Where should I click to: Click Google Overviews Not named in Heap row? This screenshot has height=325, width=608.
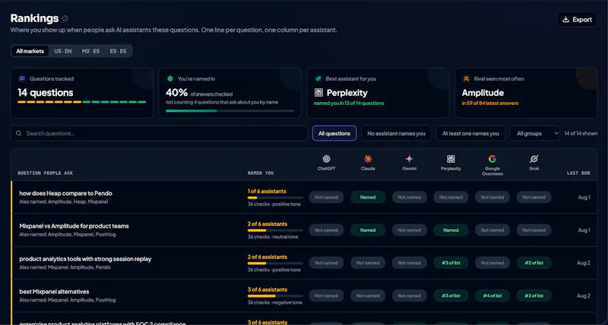tap(492, 197)
